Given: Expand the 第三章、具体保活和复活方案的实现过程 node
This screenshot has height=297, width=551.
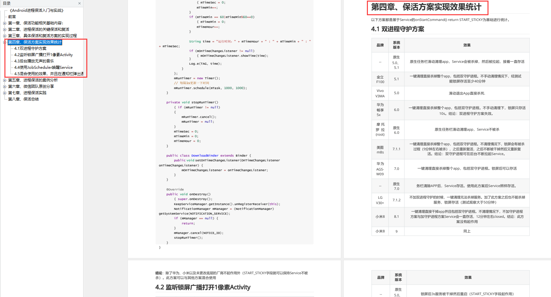Looking at the screenshot, I should point(4,36).
